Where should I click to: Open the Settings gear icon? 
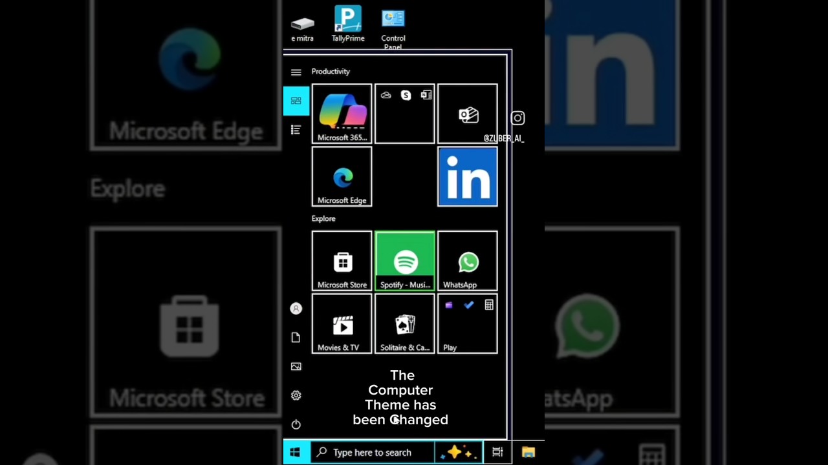(x=296, y=395)
